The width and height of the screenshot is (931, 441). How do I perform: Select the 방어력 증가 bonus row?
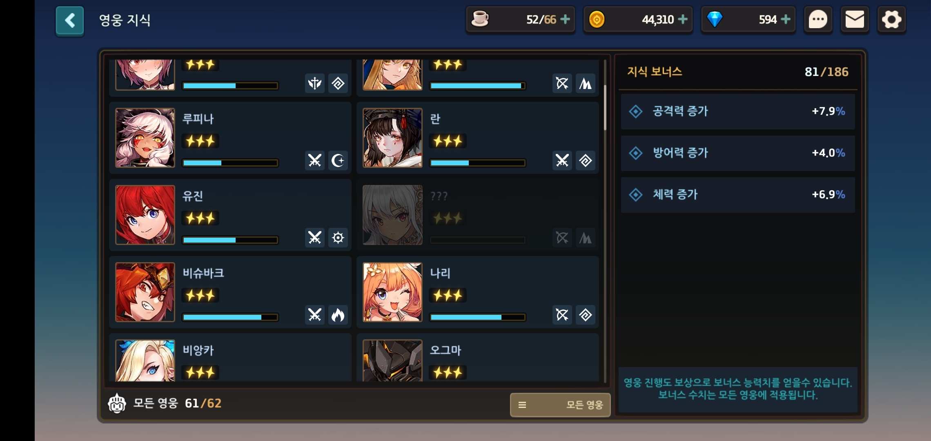click(738, 153)
